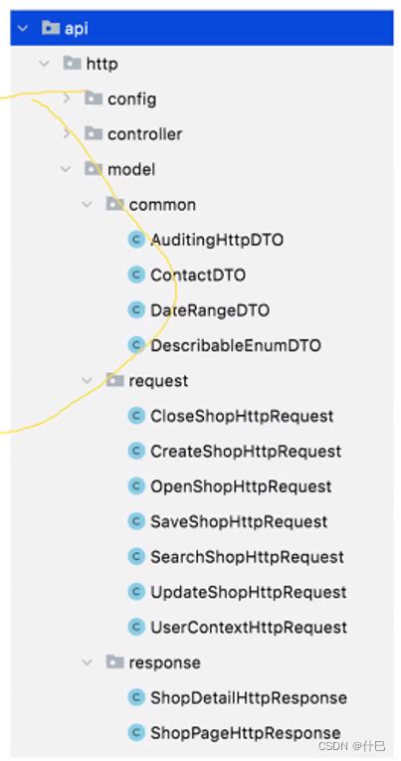The width and height of the screenshot is (401, 761).
Task: Select the ContactDTO class
Action: point(198,276)
